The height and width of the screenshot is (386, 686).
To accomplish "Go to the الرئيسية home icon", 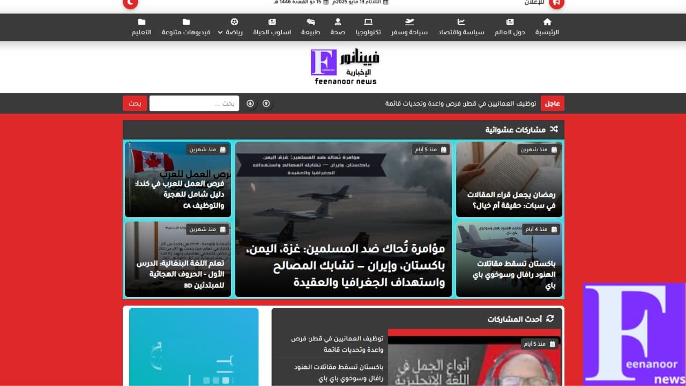I will point(547,22).
